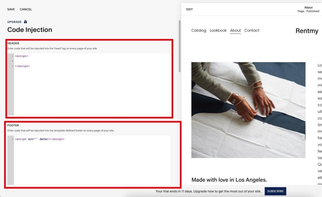
Task: Click the UPGRADE link
Action: click(14, 22)
